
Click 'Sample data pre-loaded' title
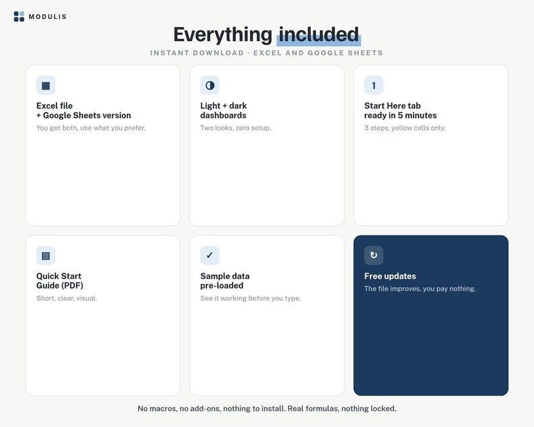coord(225,280)
